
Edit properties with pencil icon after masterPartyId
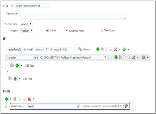coord(126,106)
